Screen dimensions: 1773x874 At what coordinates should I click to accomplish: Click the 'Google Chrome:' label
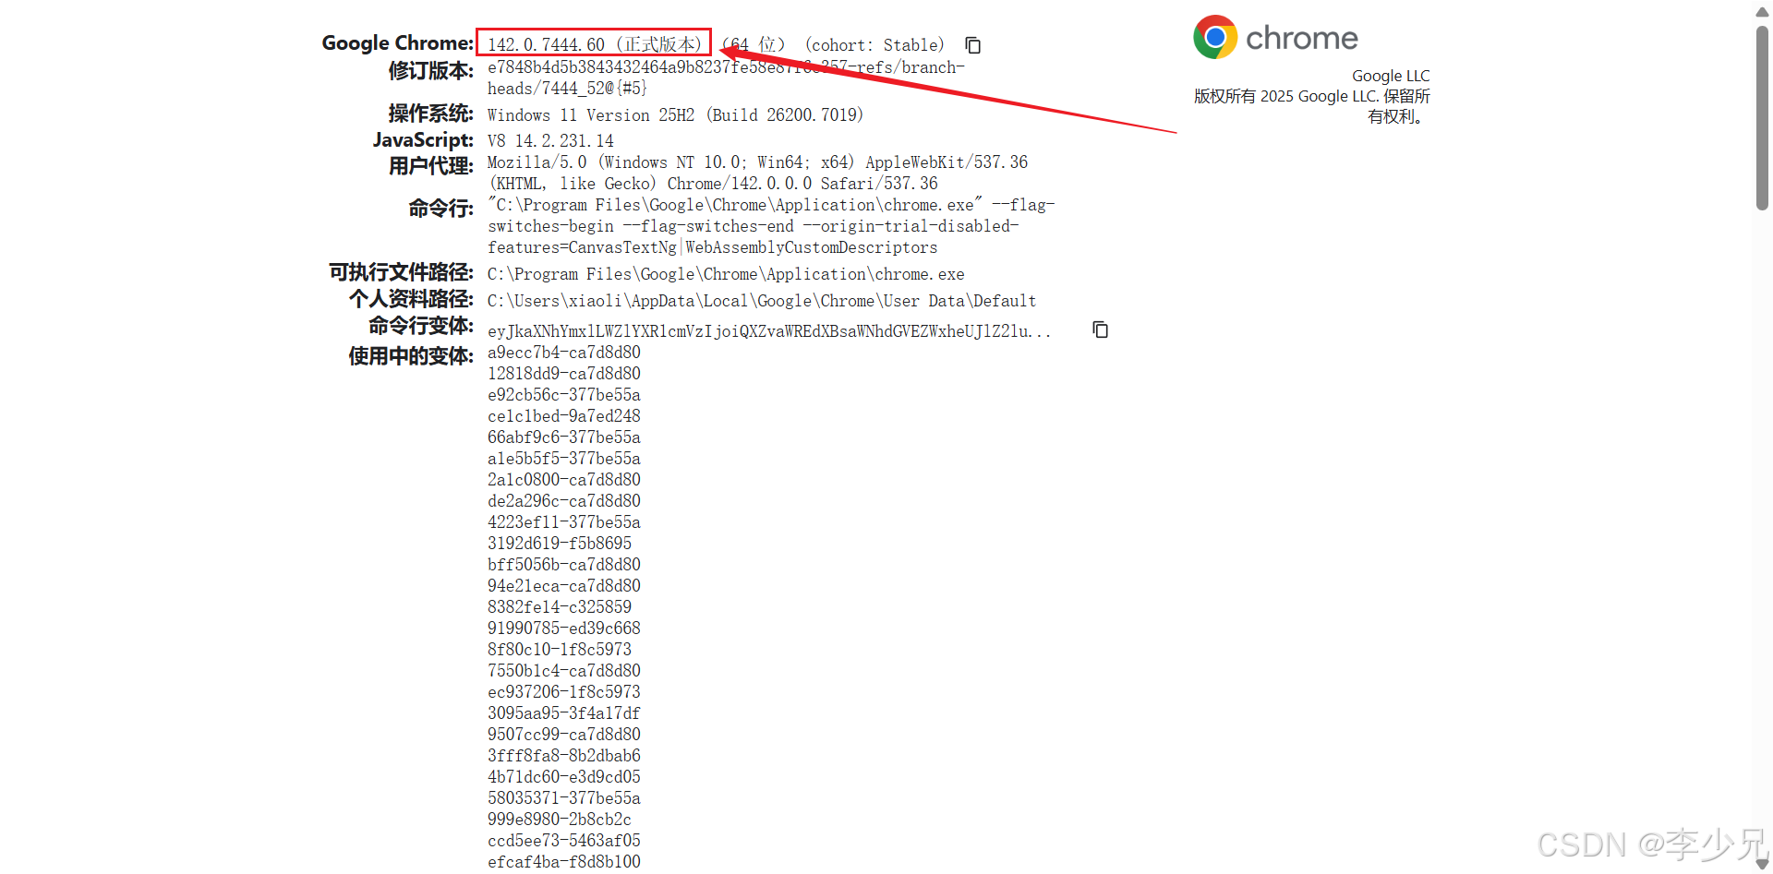[397, 43]
